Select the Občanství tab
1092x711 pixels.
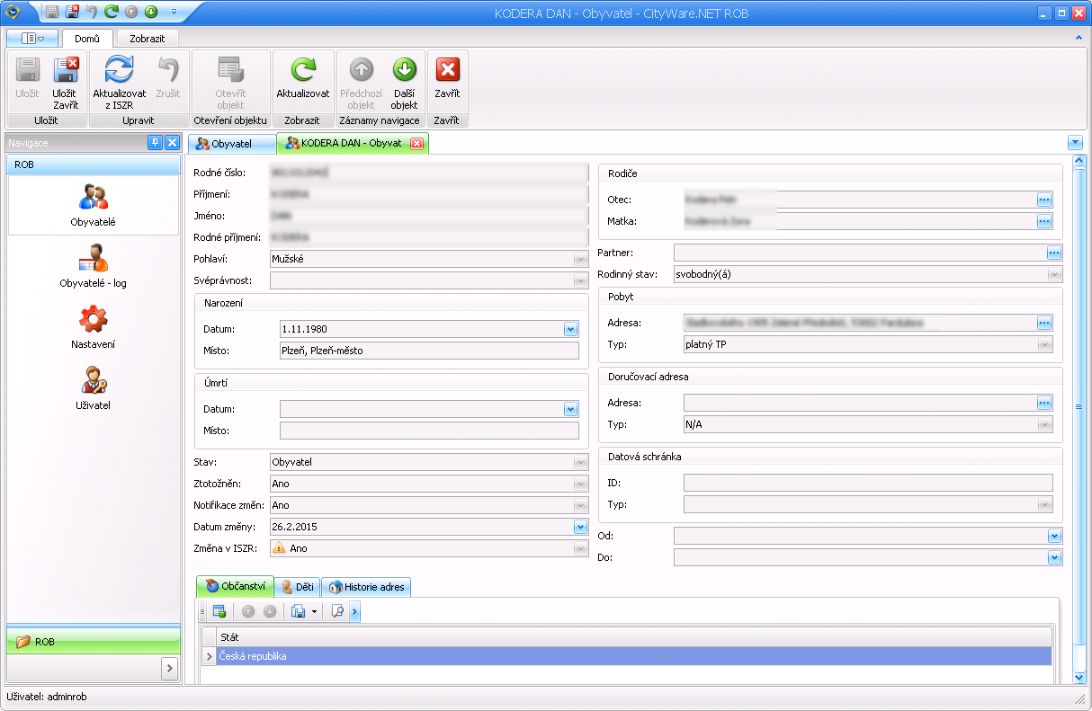236,587
